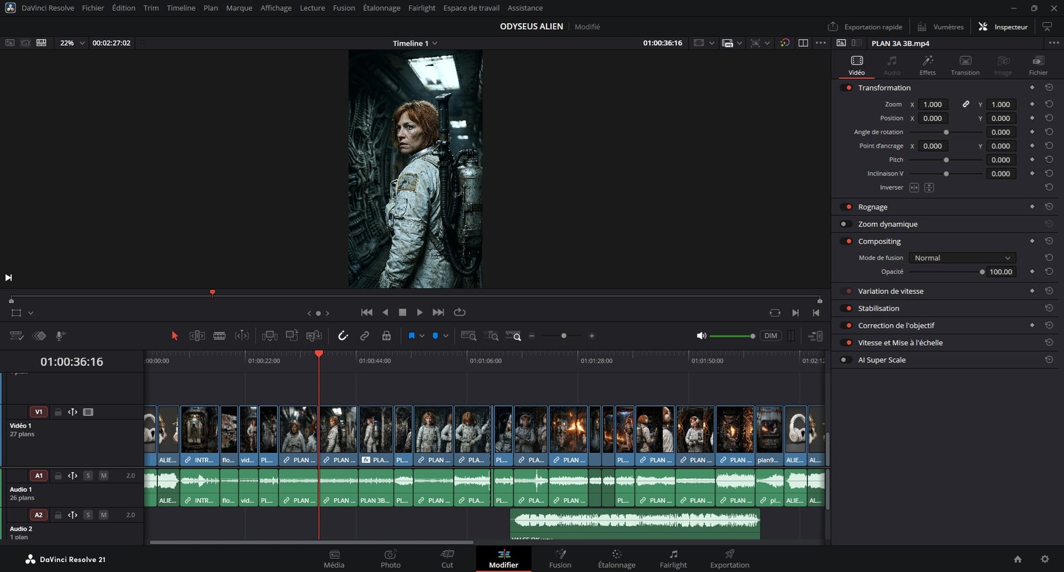Screen dimensions: 1064x572
Task: Activate the Trim edit mode tool
Action: tap(197, 336)
